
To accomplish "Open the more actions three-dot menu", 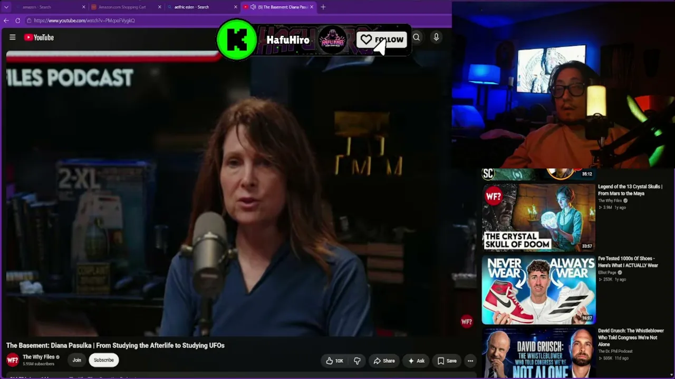I will tap(470, 361).
